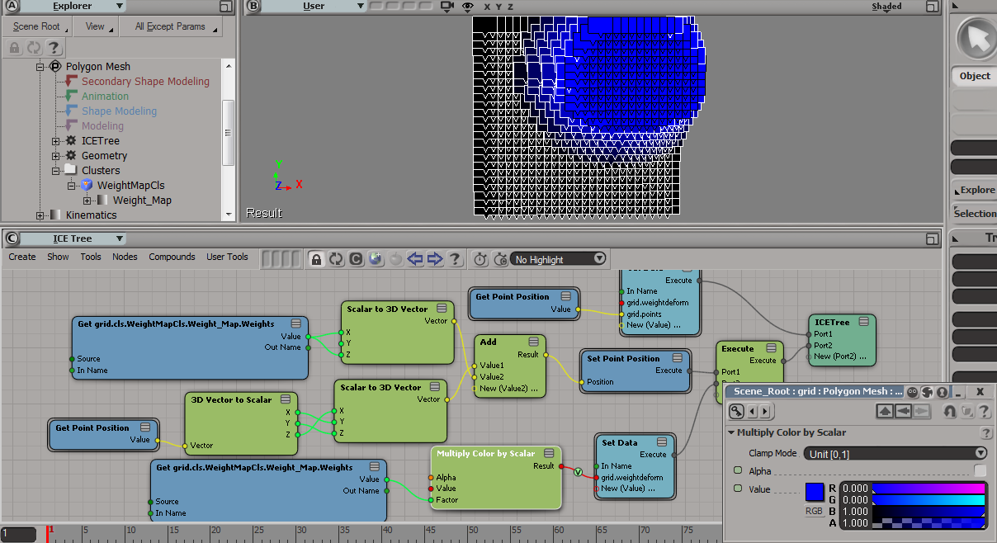Image resolution: width=997 pixels, height=543 pixels.
Task: Click the blue left arrow in ICE Tree toolbar
Action: 415,259
